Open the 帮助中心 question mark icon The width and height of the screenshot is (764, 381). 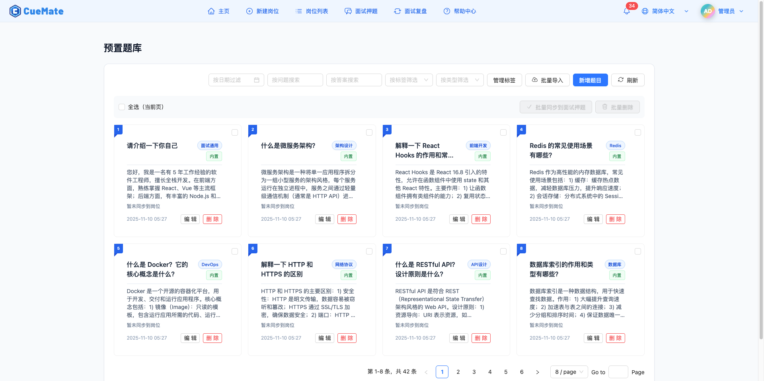pyautogui.click(x=446, y=11)
